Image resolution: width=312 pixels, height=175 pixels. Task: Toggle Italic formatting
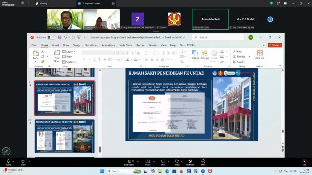click(x=89, y=59)
